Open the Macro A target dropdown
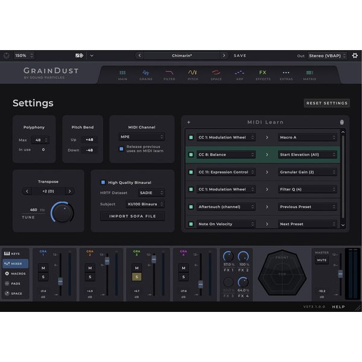The image size is (362, 362). 307,138
